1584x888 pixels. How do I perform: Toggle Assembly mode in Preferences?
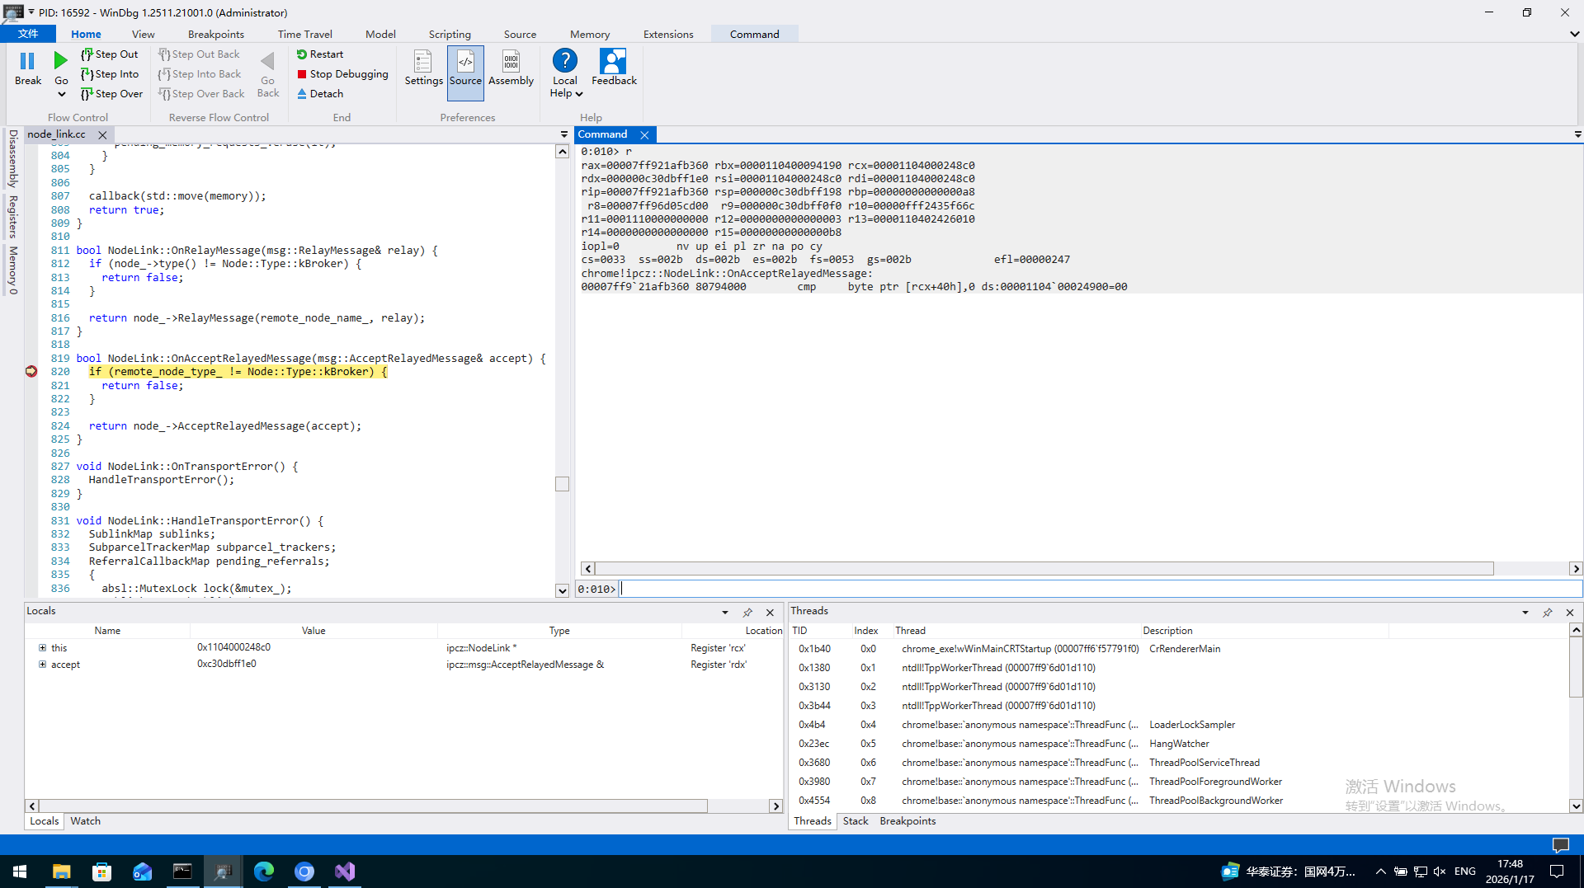pyautogui.click(x=511, y=68)
